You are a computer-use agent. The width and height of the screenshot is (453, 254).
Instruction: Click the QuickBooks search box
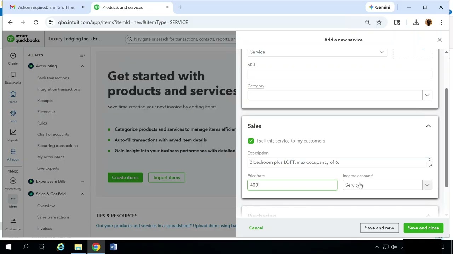(181, 39)
